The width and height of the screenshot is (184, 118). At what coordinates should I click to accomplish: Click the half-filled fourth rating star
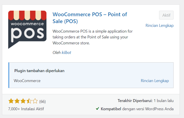(29, 101)
